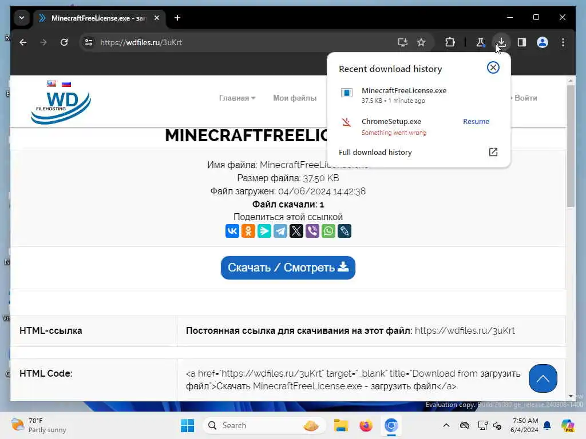Image resolution: width=586 pixels, height=439 pixels.
Task: Open File Explorer from taskbar
Action: click(x=340, y=425)
